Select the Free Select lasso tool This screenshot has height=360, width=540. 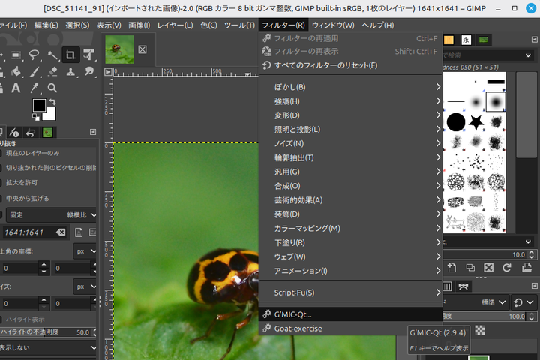(34, 55)
